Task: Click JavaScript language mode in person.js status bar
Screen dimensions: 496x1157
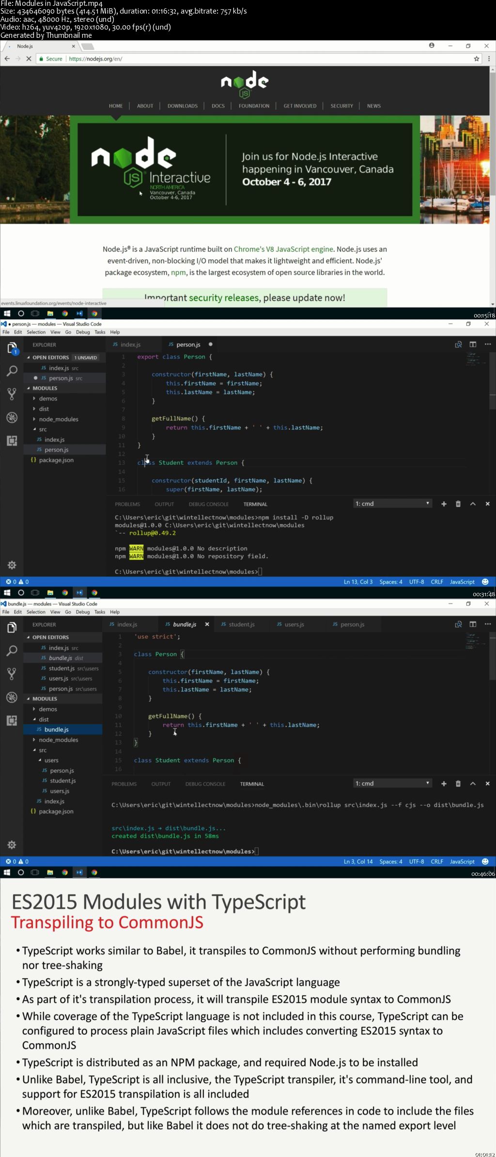Action: click(462, 582)
